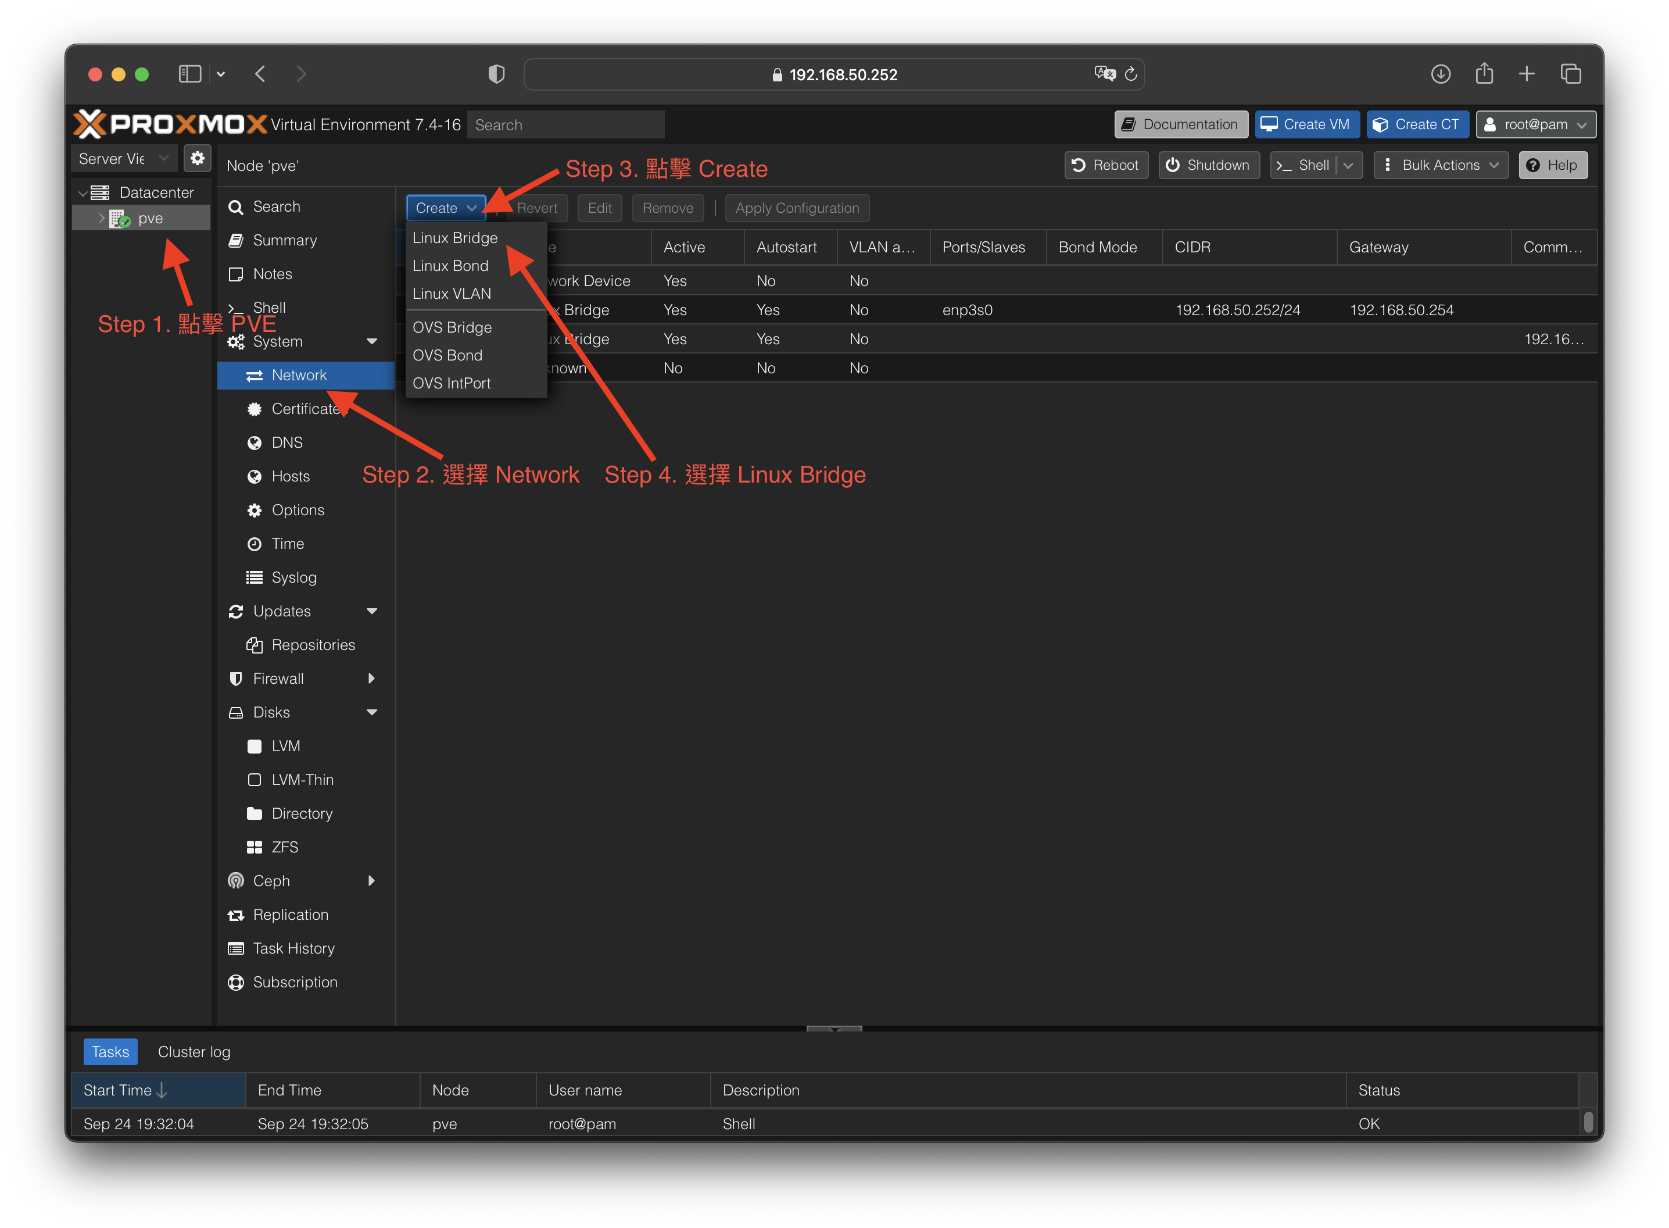Expand the Ceph section arrow
Viewport: 1669px width, 1228px height.
(x=372, y=880)
